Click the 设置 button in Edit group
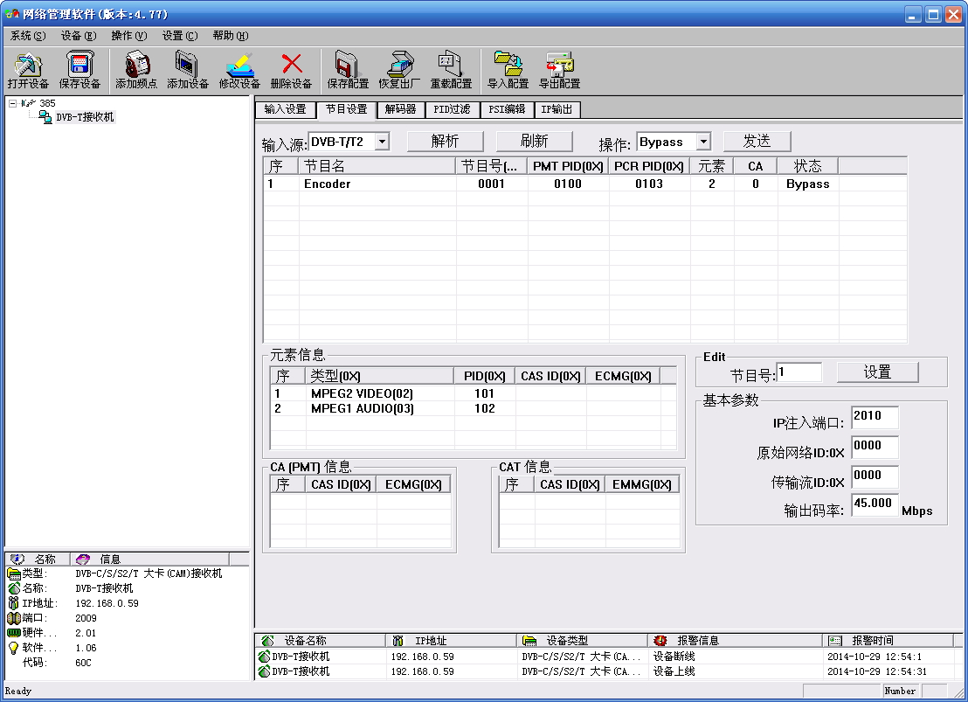Screen dimensions: 968x702 pyautogui.click(x=877, y=372)
